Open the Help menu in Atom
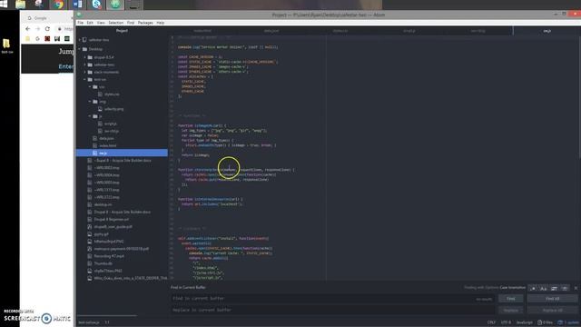The height and width of the screenshot is (327, 581). (x=161, y=23)
